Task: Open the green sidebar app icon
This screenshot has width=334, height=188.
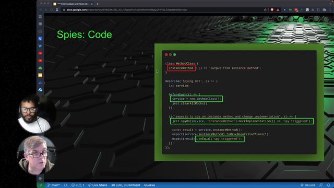Action: tap(40, 68)
